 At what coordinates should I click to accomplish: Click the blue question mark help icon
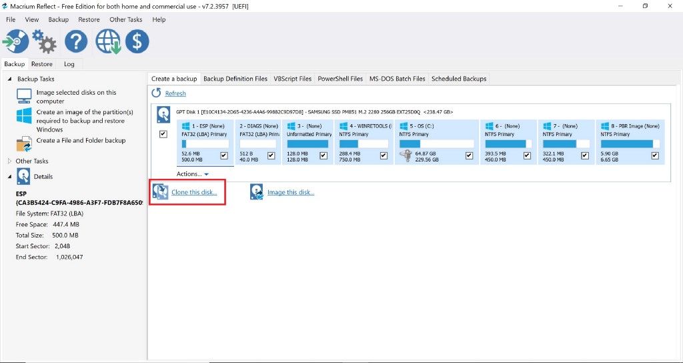pos(76,41)
